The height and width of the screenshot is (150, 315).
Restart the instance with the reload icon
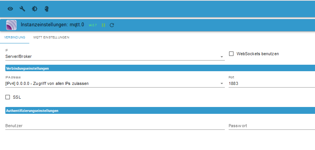coord(112,25)
